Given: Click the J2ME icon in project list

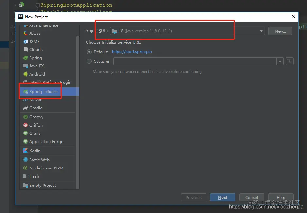Looking at the screenshot, I should [x=26, y=42].
